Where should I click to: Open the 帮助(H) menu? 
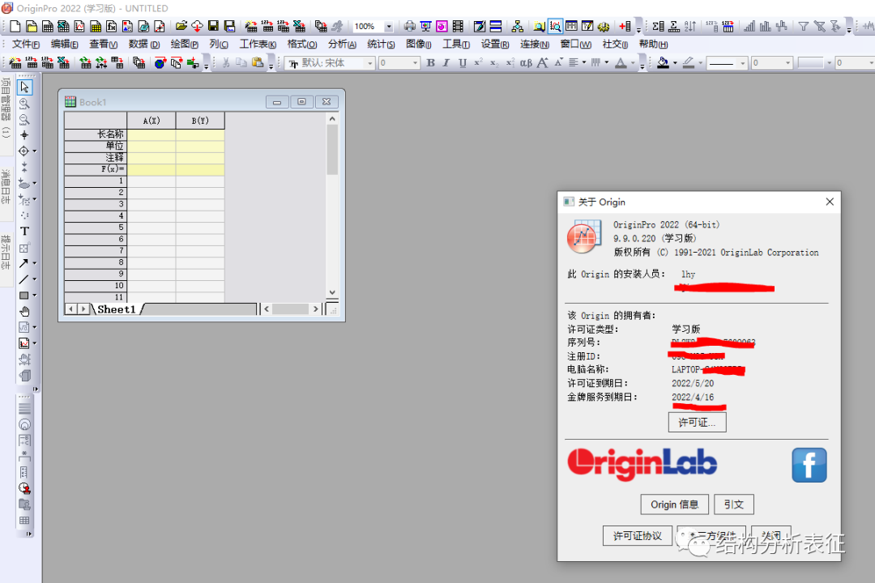(x=653, y=44)
